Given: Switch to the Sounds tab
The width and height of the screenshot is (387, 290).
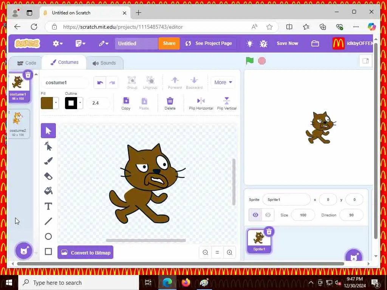Looking at the screenshot, I should pyautogui.click(x=104, y=63).
